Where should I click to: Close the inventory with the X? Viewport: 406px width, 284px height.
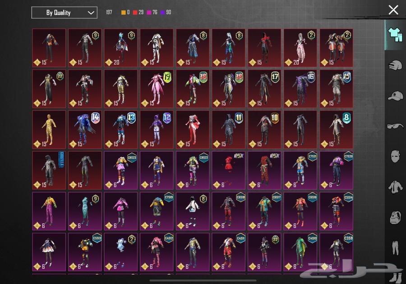(393, 10)
